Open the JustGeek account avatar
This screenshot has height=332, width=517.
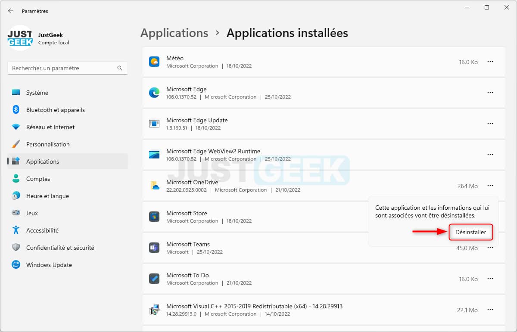pyautogui.click(x=20, y=38)
